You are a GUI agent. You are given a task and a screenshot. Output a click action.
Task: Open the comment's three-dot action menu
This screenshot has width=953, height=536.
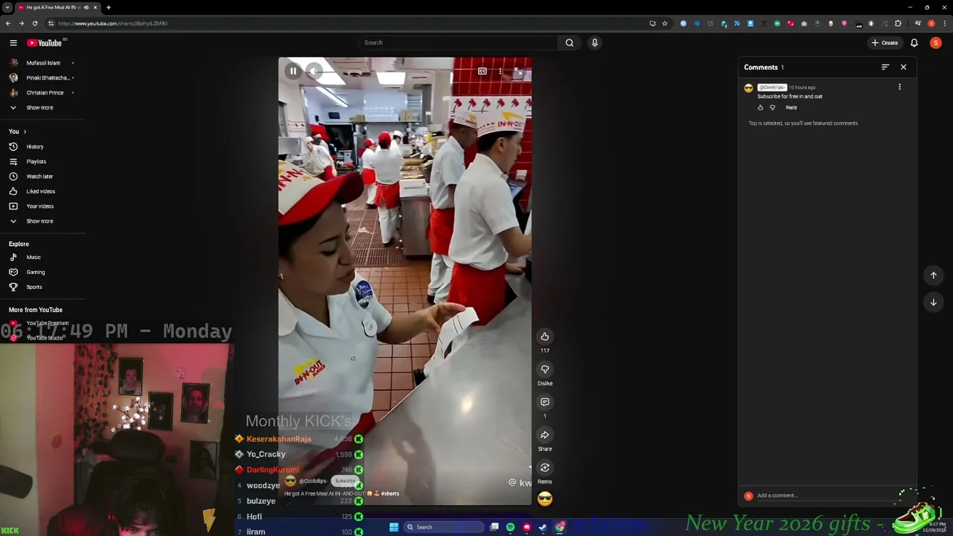[899, 87]
